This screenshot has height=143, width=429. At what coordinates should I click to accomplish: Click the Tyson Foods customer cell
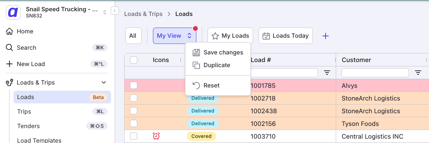[x=360, y=124]
